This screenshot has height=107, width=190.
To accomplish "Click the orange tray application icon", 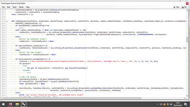I will [164, 104].
